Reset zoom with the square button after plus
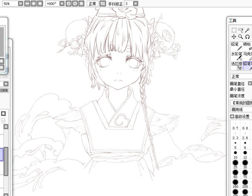Viewport: 252px width, 196px height. coord(40,4)
